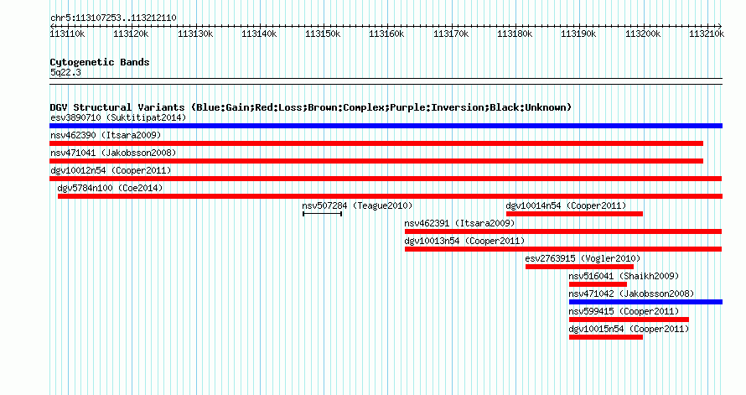Open nsv599415 (Cooper2011) label
The image size is (746, 395).
[624, 311]
